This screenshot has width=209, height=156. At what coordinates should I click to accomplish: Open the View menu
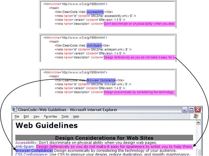[x=36, y=117]
